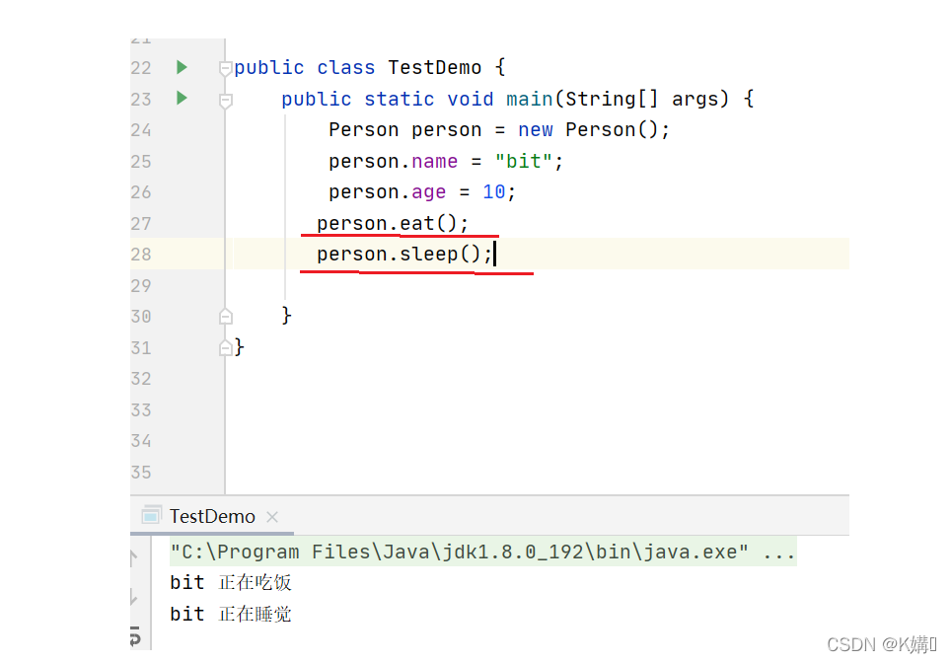
Task: Open the TestDemo run tab
Action: click(212, 516)
